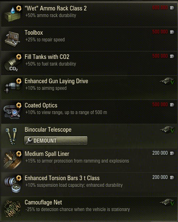Select the Medium Spall Liner title text
The image size is (178, 222).
tap(47, 154)
